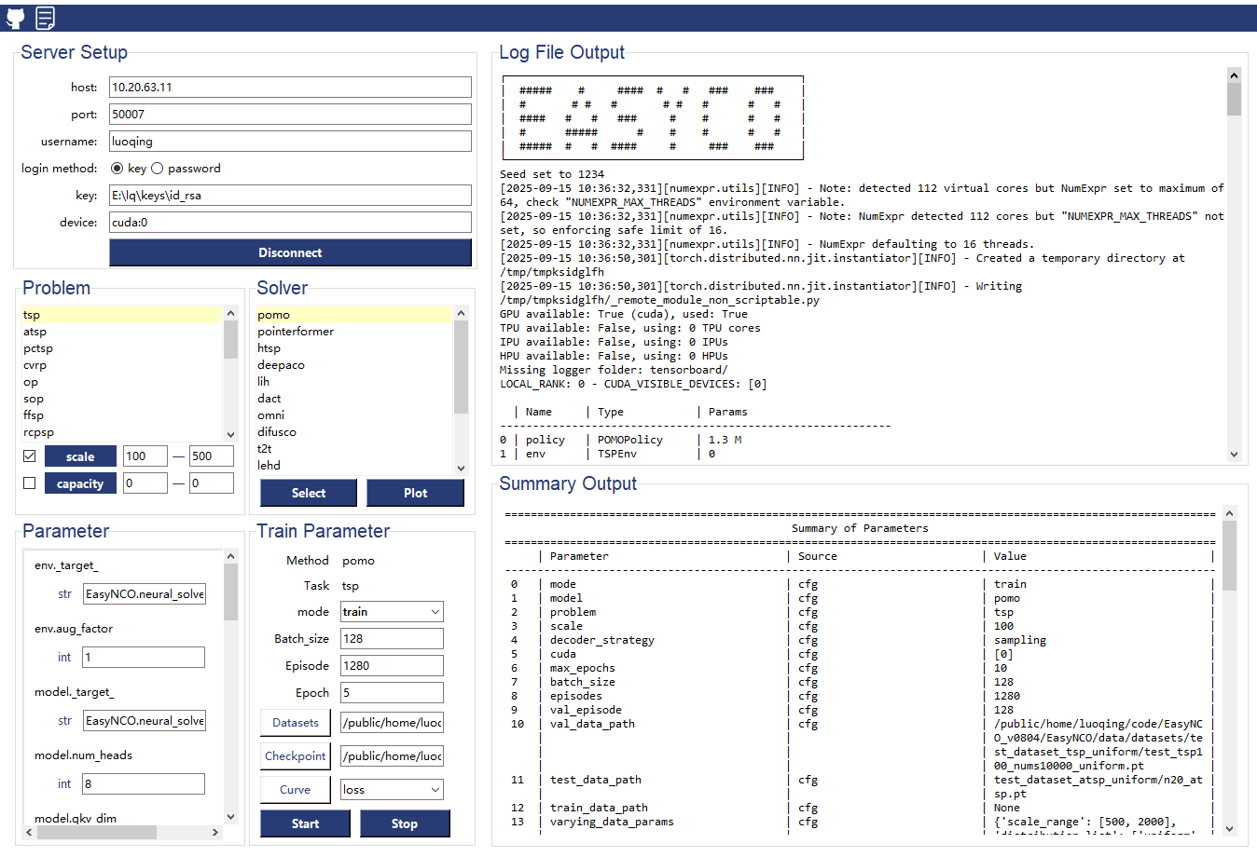Click the Episode input field
This screenshot has height=857, width=1257.
[x=392, y=666]
